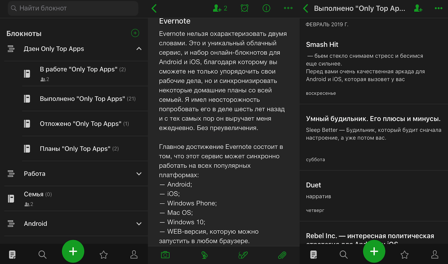Expand the Работа notebook stack
Screen dimensions: 448x264
[139, 174]
